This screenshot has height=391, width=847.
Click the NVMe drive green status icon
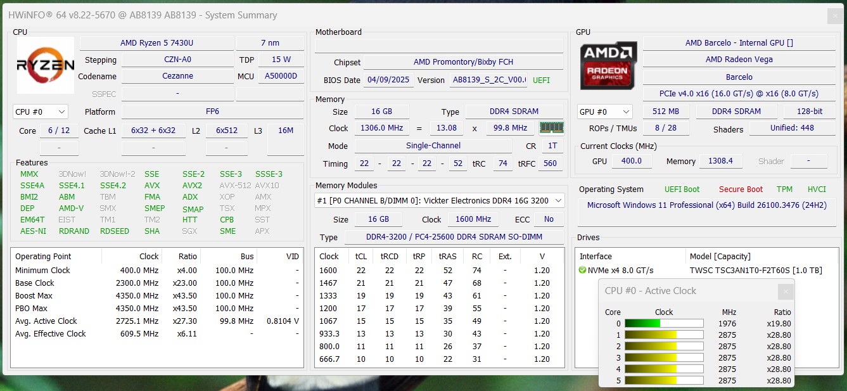pos(582,271)
